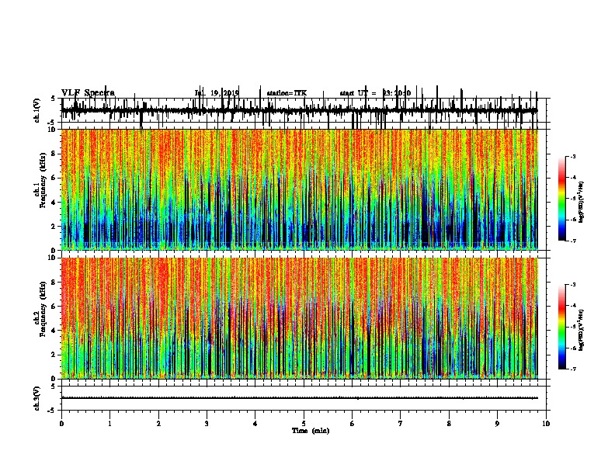Click the "4" kHz tick on ch.2 frequency axis

pyautogui.click(x=54, y=331)
